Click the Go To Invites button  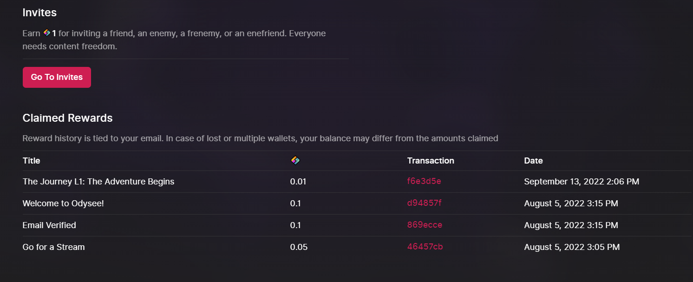tap(57, 77)
